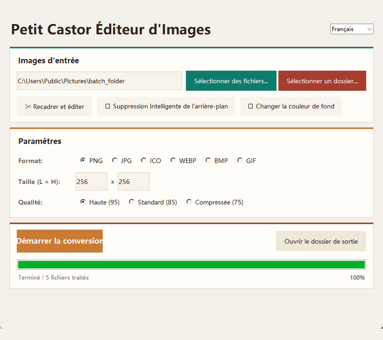
Task: Pick GIF as output format
Action: tap(246, 161)
